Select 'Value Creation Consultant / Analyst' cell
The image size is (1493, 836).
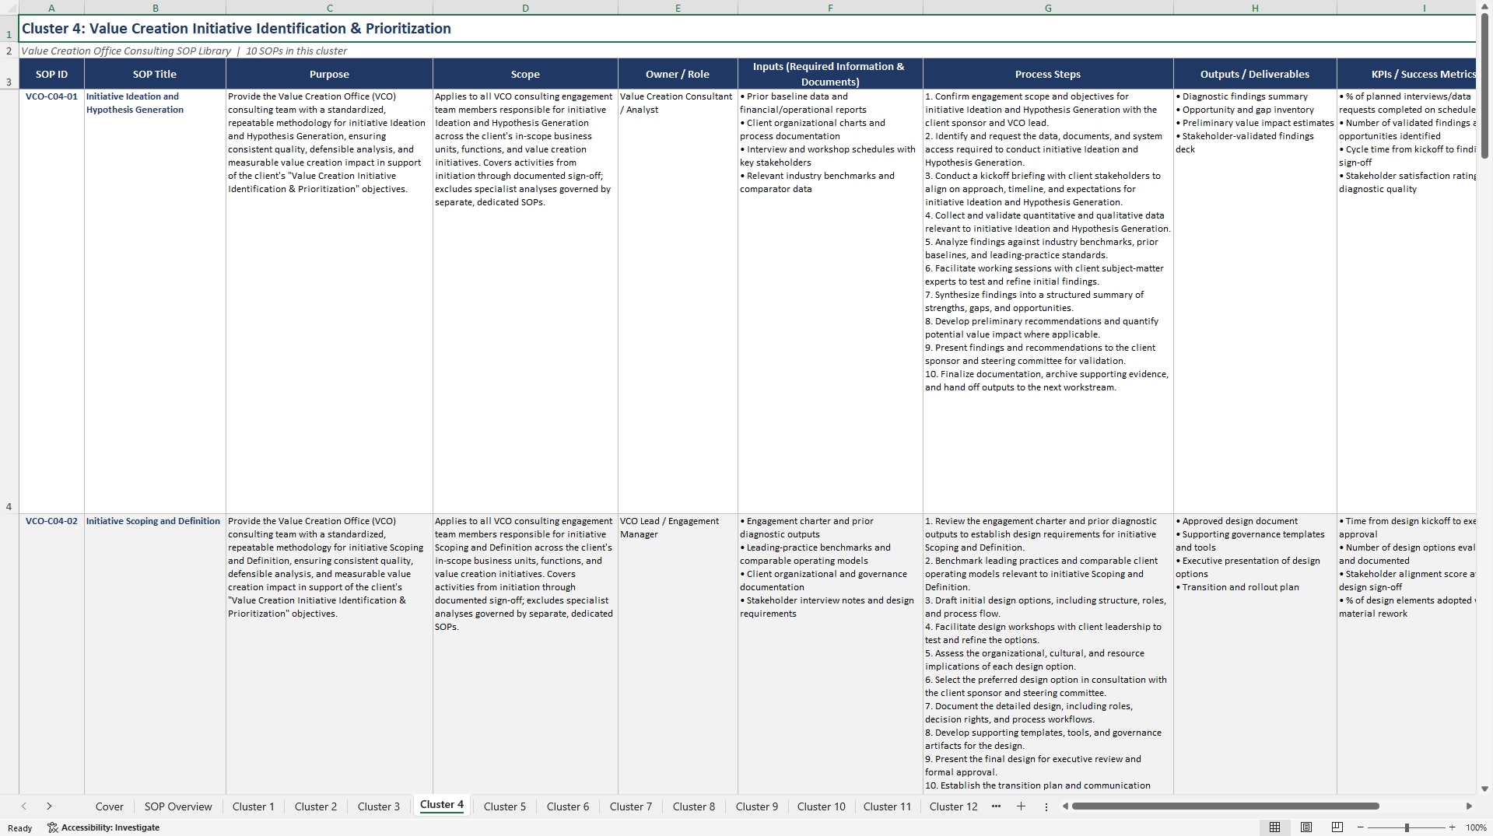pyautogui.click(x=678, y=302)
